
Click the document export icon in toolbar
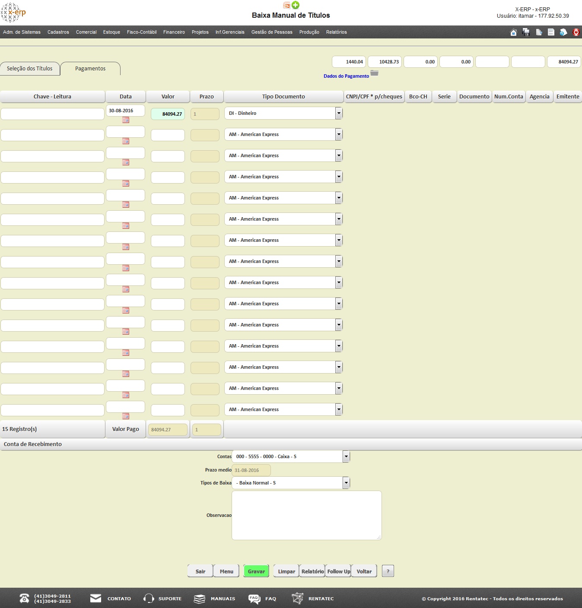[x=539, y=32]
